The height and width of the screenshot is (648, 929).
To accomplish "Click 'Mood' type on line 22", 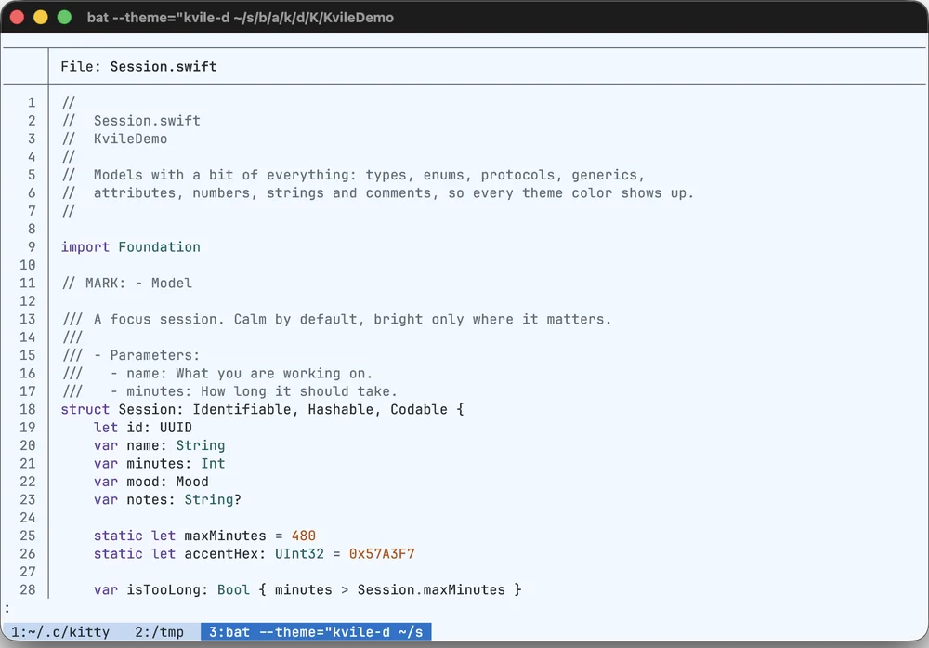I will click(x=192, y=482).
